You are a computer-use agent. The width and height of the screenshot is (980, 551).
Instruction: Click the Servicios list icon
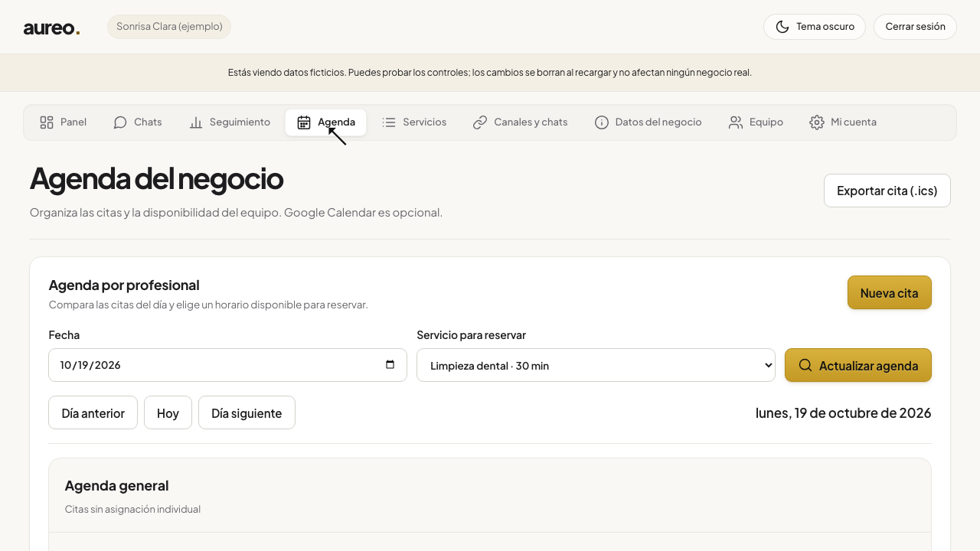(389, 122)
